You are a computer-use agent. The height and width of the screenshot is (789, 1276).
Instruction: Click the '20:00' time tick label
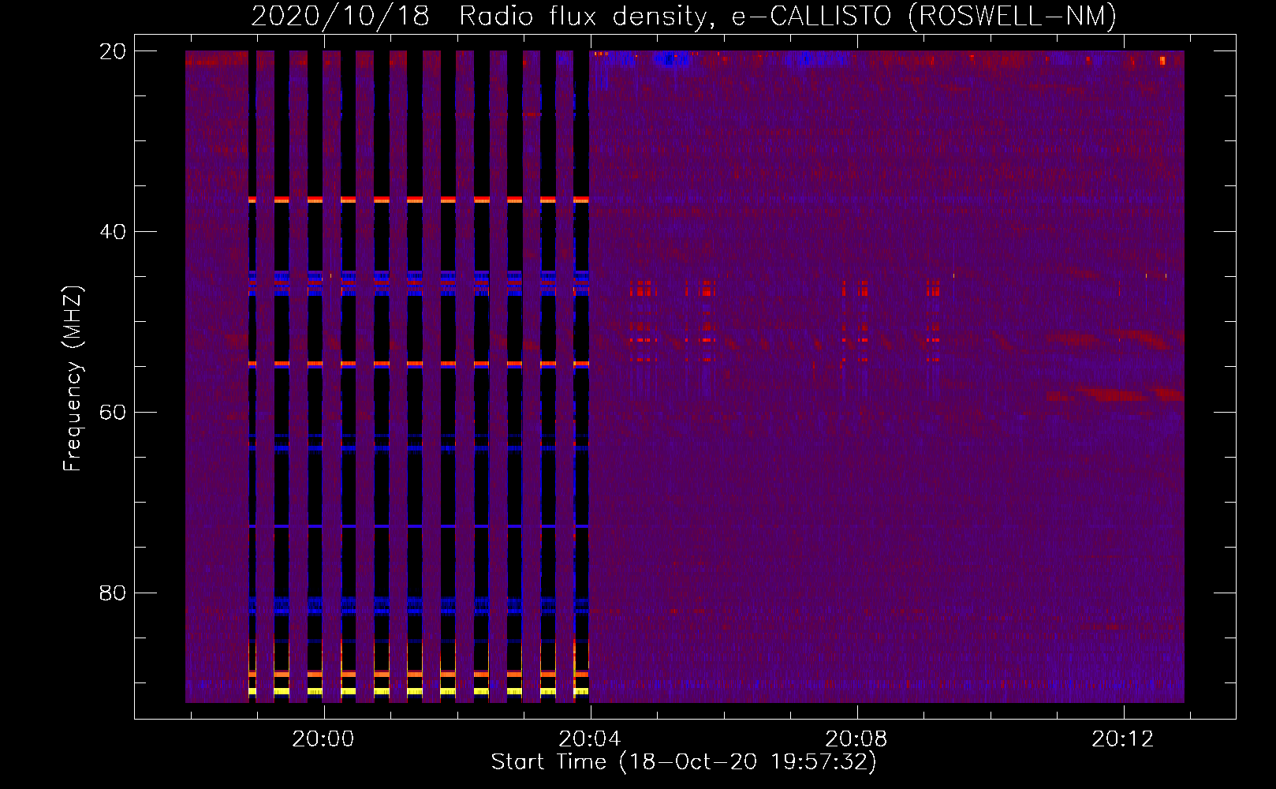pos(323,739)
